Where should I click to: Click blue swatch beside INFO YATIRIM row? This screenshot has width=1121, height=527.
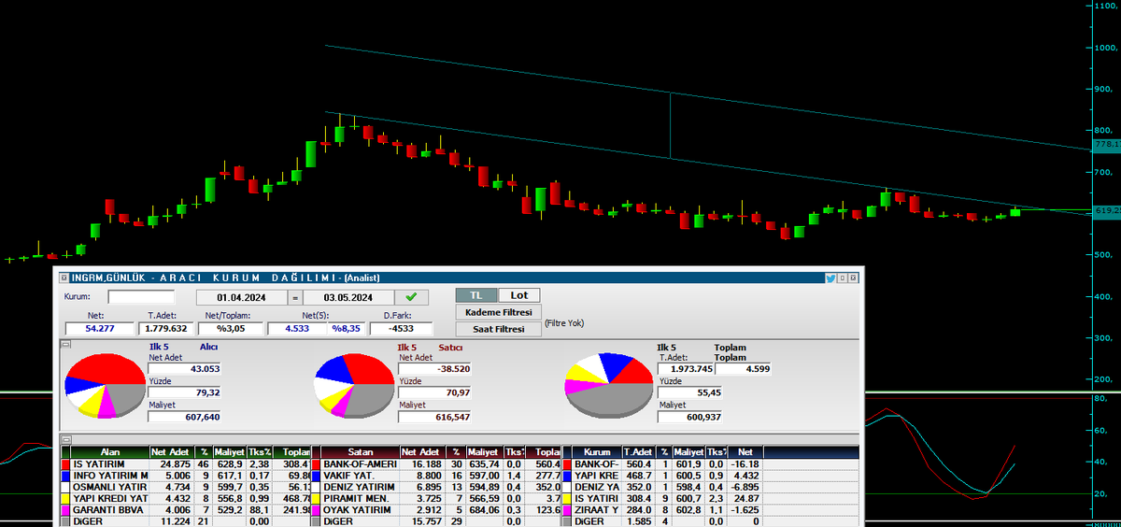click(x=64, y=476)
